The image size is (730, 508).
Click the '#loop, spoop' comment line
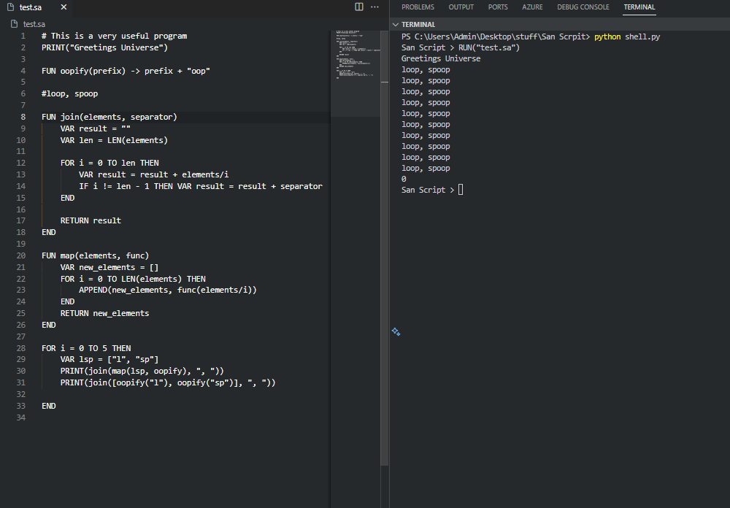(70, 93)
